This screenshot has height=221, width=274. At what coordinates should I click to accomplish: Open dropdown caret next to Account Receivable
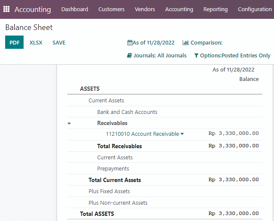182,134
